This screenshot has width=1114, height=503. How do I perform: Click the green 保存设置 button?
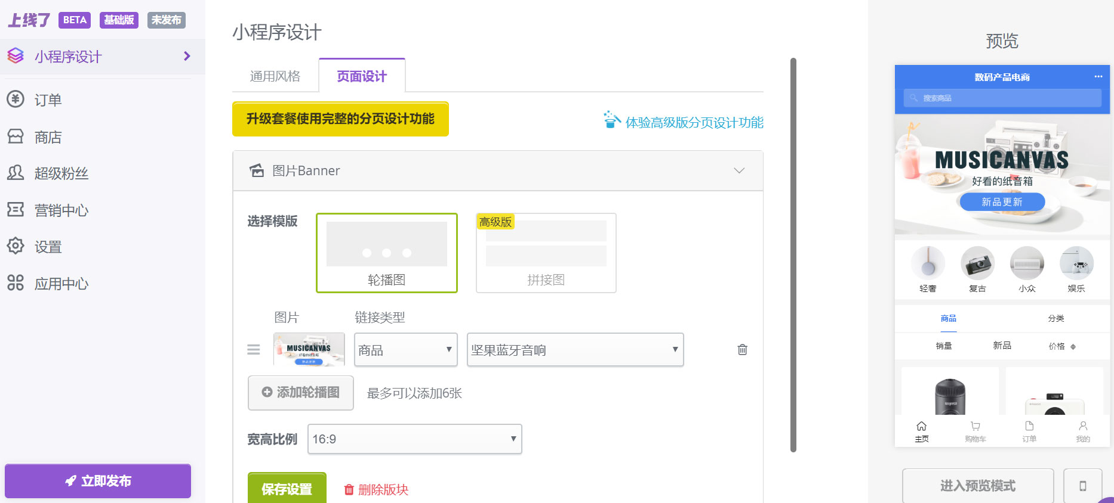pos(287,489)
